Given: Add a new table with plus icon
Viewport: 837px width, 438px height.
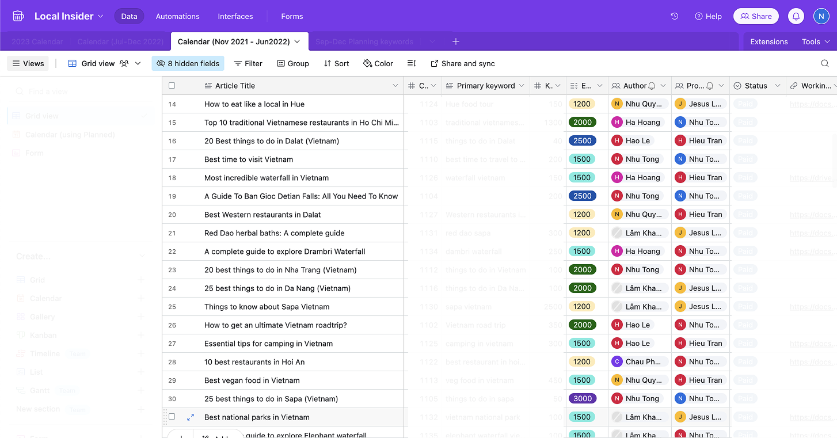Looking at the screenshot, I should tap(455, 41).
